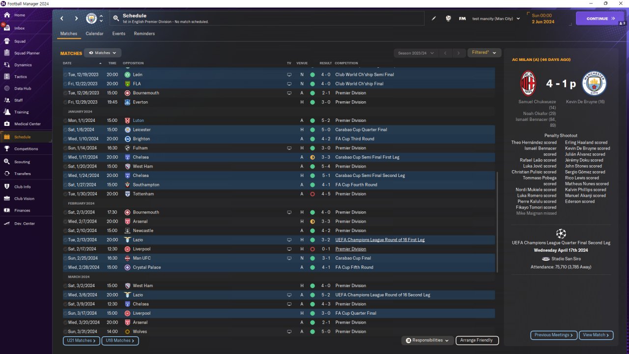Switch to the Calendar tab
Screen dimensions: 629x354
[x=94, y=34]
